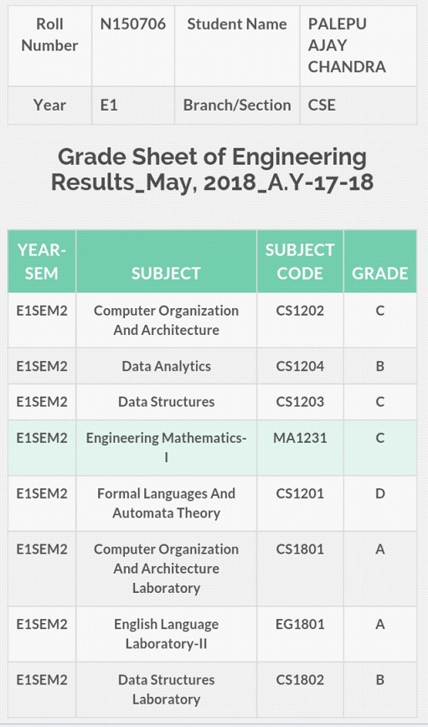Select the roll number N150706 cell
This screenshot has height=727, width=428.
(x=132, y=45)
